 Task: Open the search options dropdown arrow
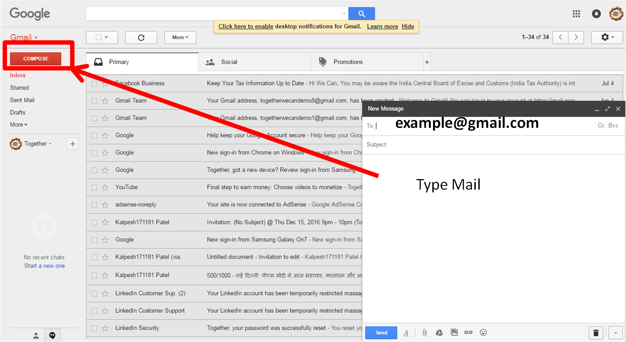pyautogui.click(x=344, y=14)
